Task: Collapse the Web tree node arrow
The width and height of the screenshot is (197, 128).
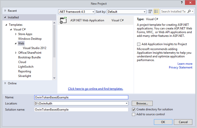Action: (15, 43)
